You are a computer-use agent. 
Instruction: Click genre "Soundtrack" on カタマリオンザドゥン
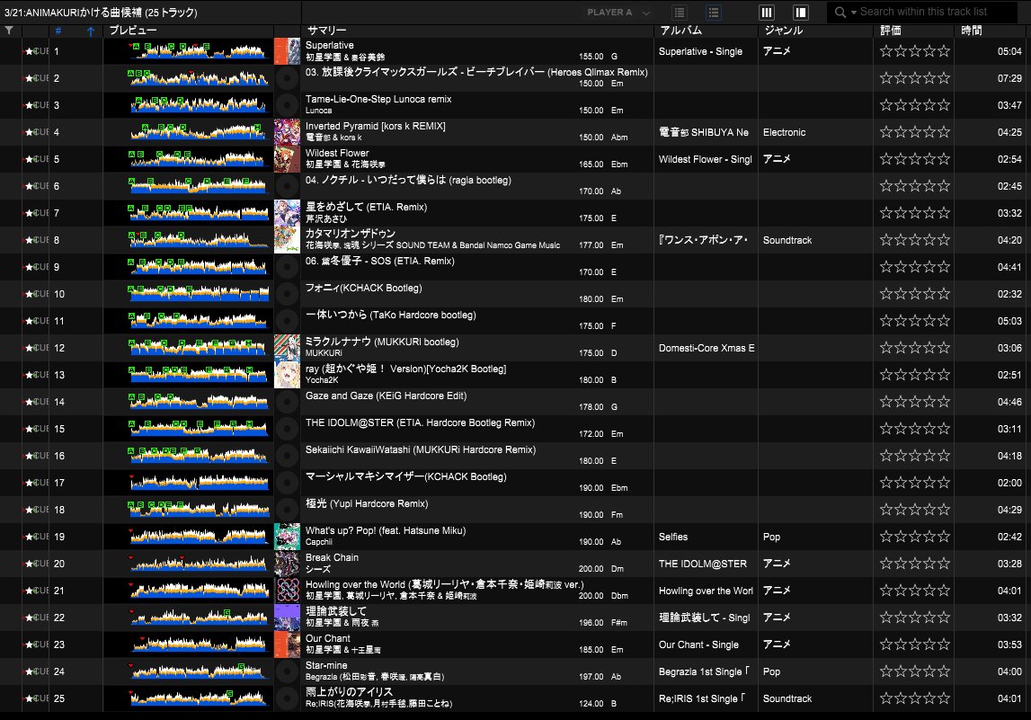pyautogui.click(x=787, y=240)
